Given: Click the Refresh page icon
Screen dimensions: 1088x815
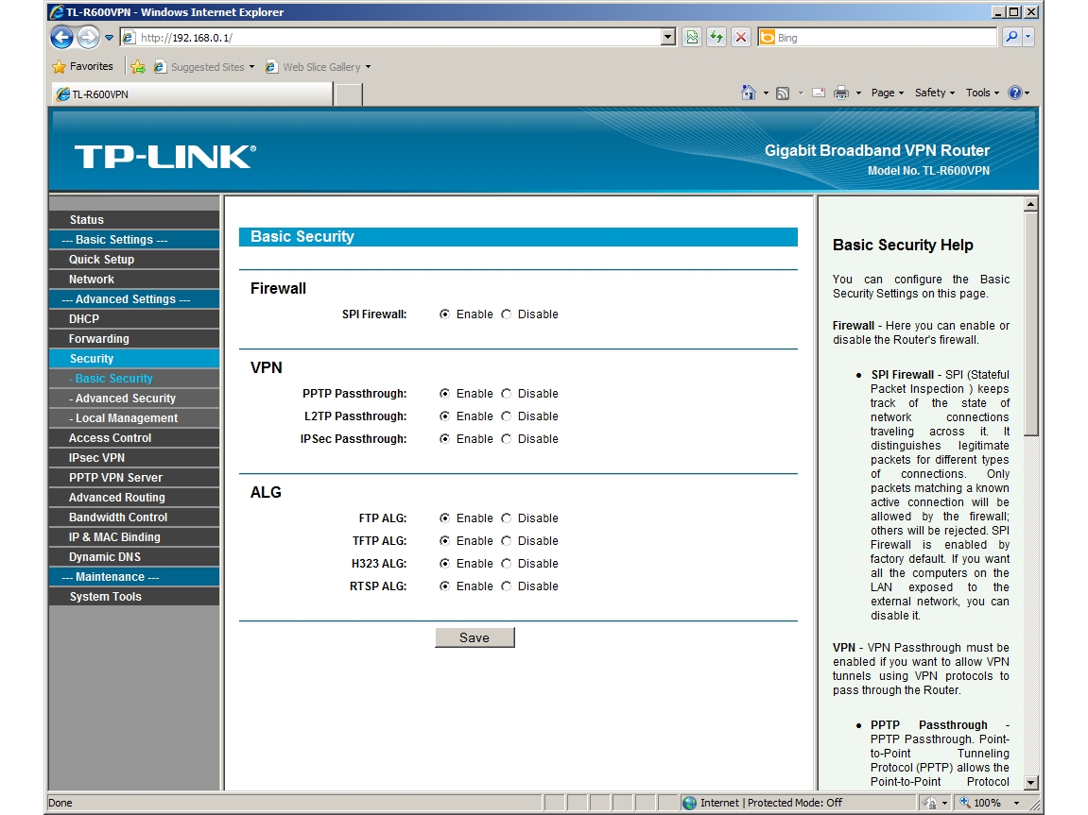Looking at the screenshot, I should pyautogui.click(x=717, y=38).
